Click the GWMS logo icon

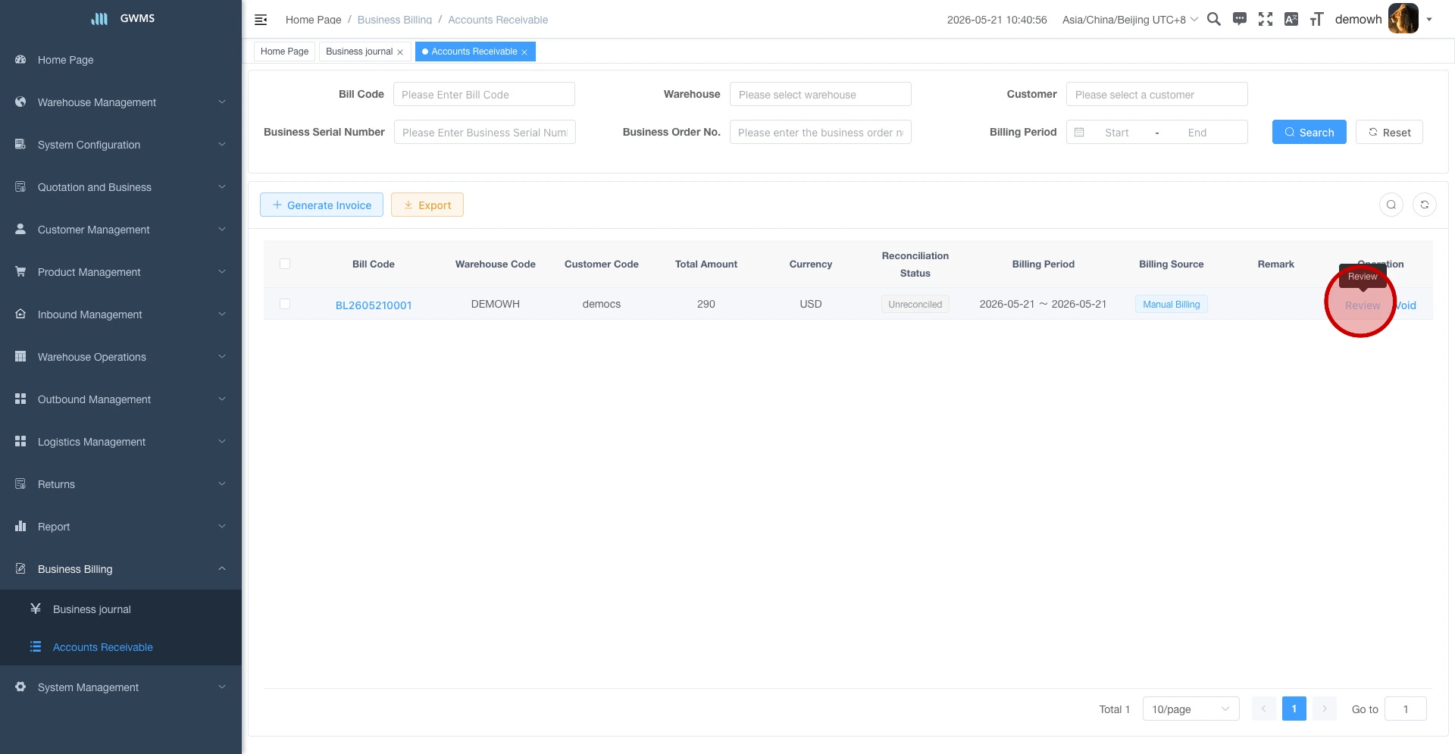(99, 19)
